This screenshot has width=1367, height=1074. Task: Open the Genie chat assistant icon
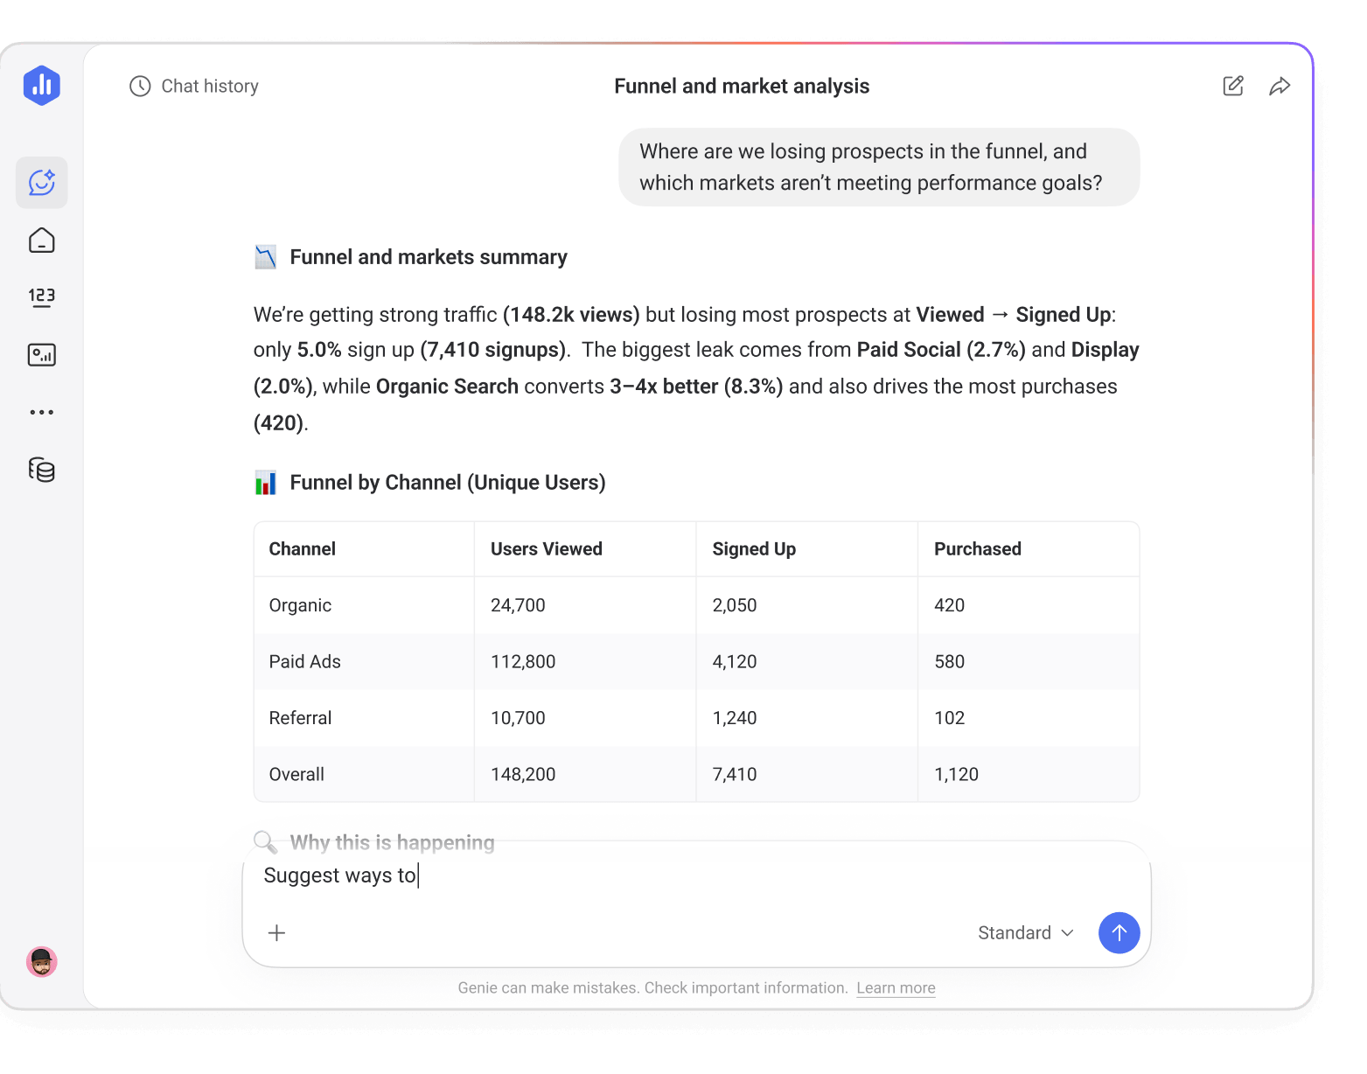[x=41, y=183]
